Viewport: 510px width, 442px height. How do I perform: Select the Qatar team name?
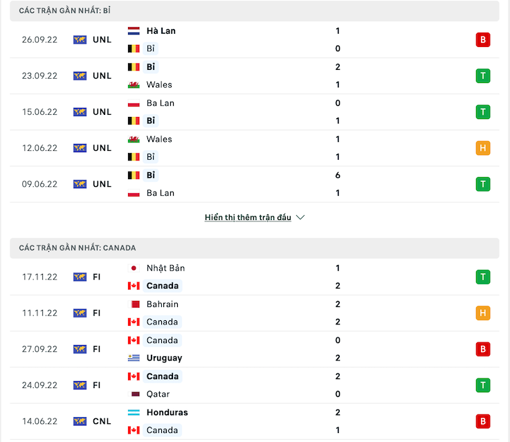tap(159, 394)
